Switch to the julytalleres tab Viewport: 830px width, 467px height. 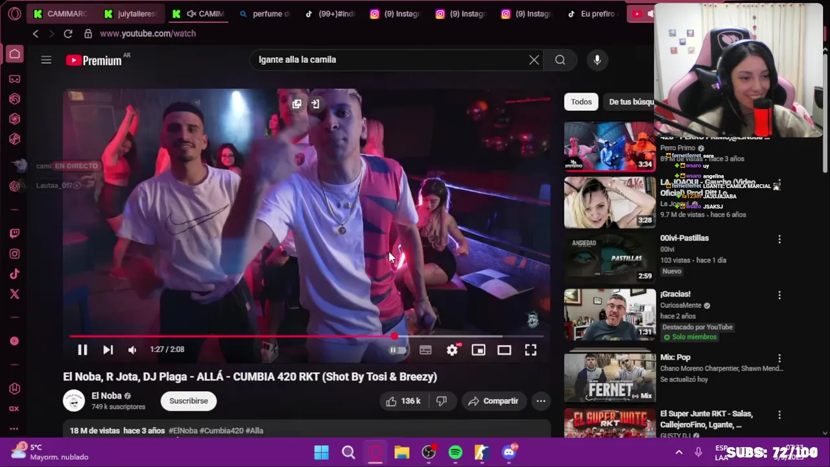[130, 14]
